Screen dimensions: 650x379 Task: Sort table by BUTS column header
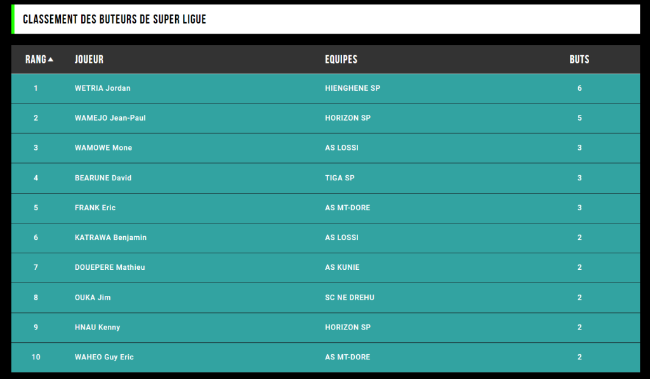coord(579,59)
